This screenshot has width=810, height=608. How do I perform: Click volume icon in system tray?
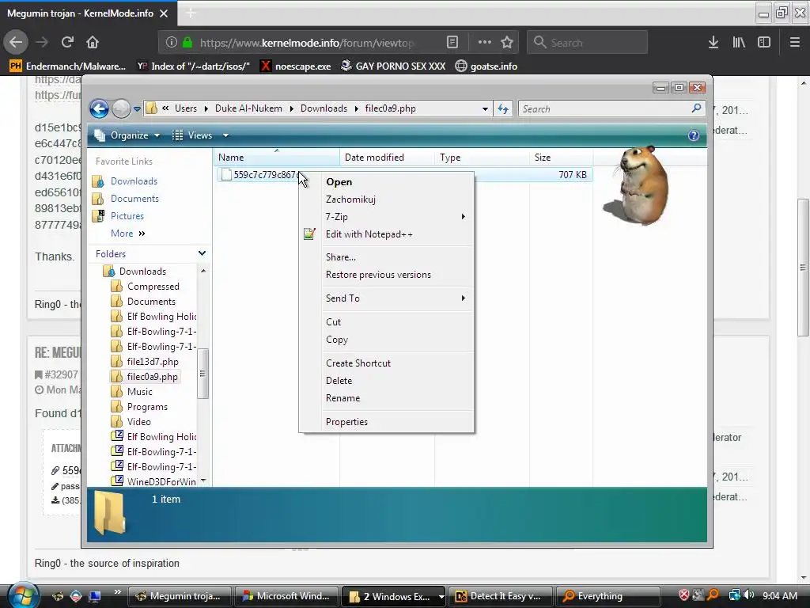[749, 595]
